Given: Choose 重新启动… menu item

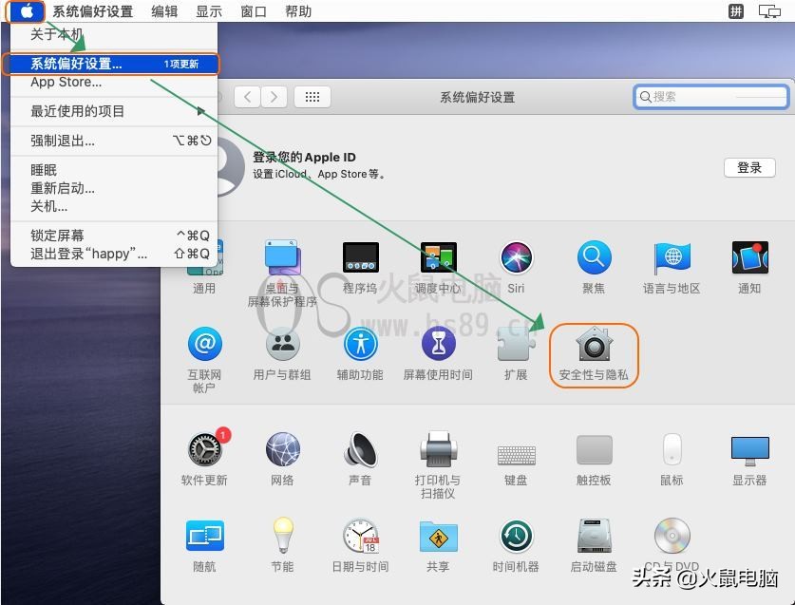Looking at the screenshot, I should click(114, 188).
